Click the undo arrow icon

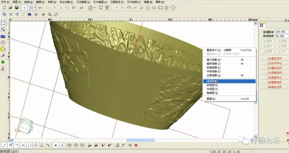(41, 8)
